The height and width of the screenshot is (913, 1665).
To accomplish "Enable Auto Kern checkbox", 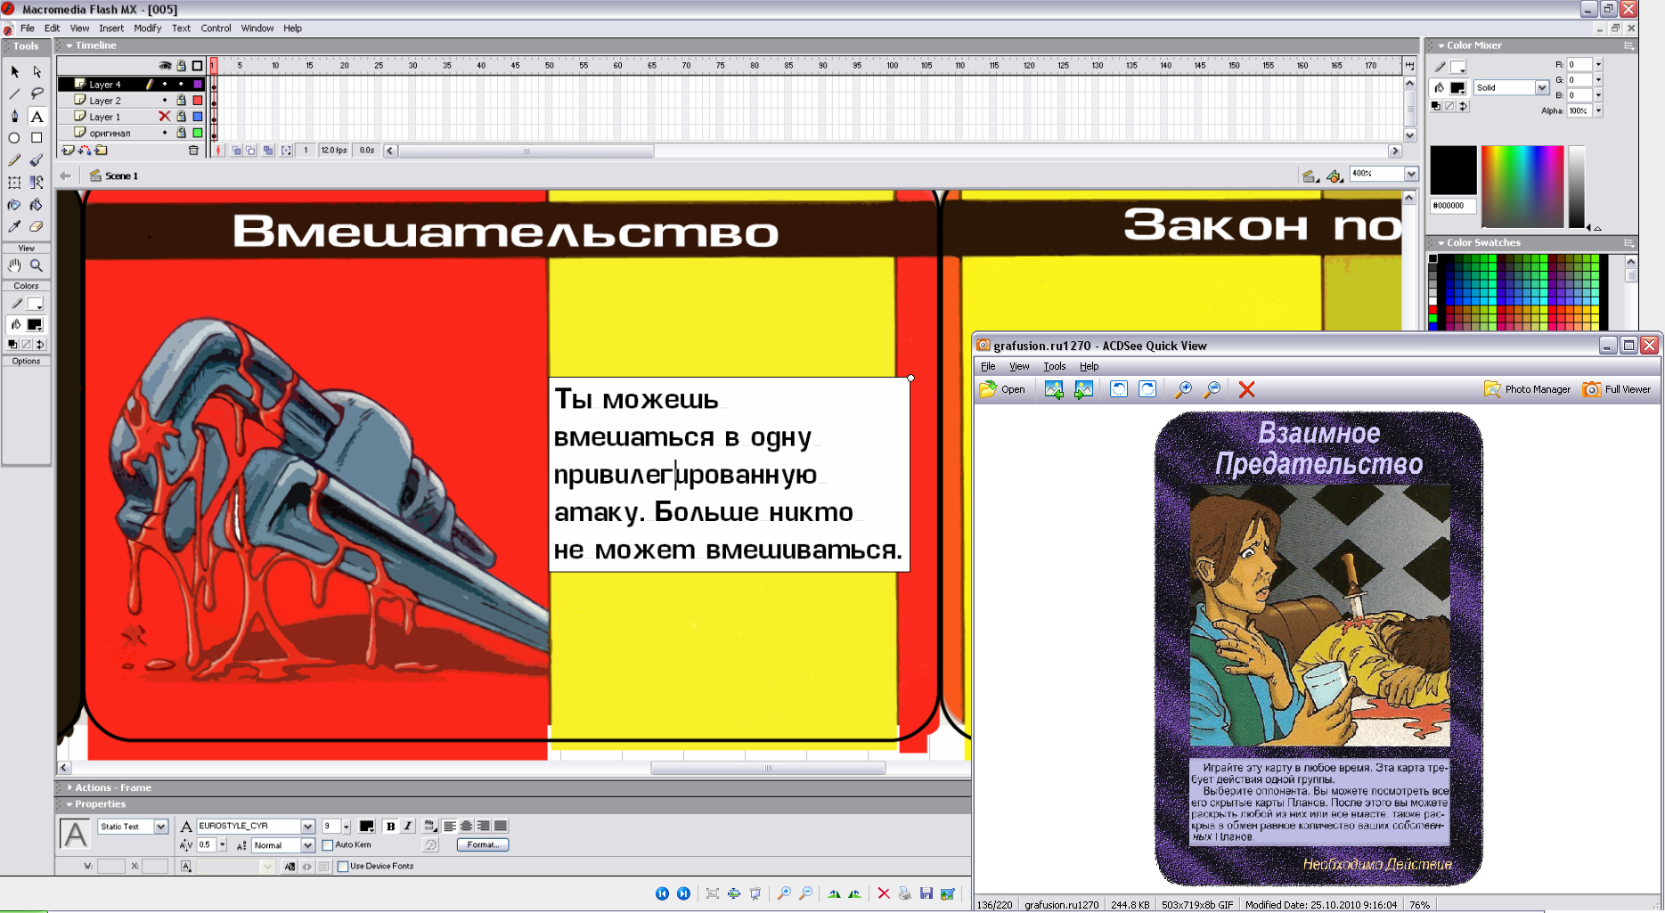I will [328, 845].
